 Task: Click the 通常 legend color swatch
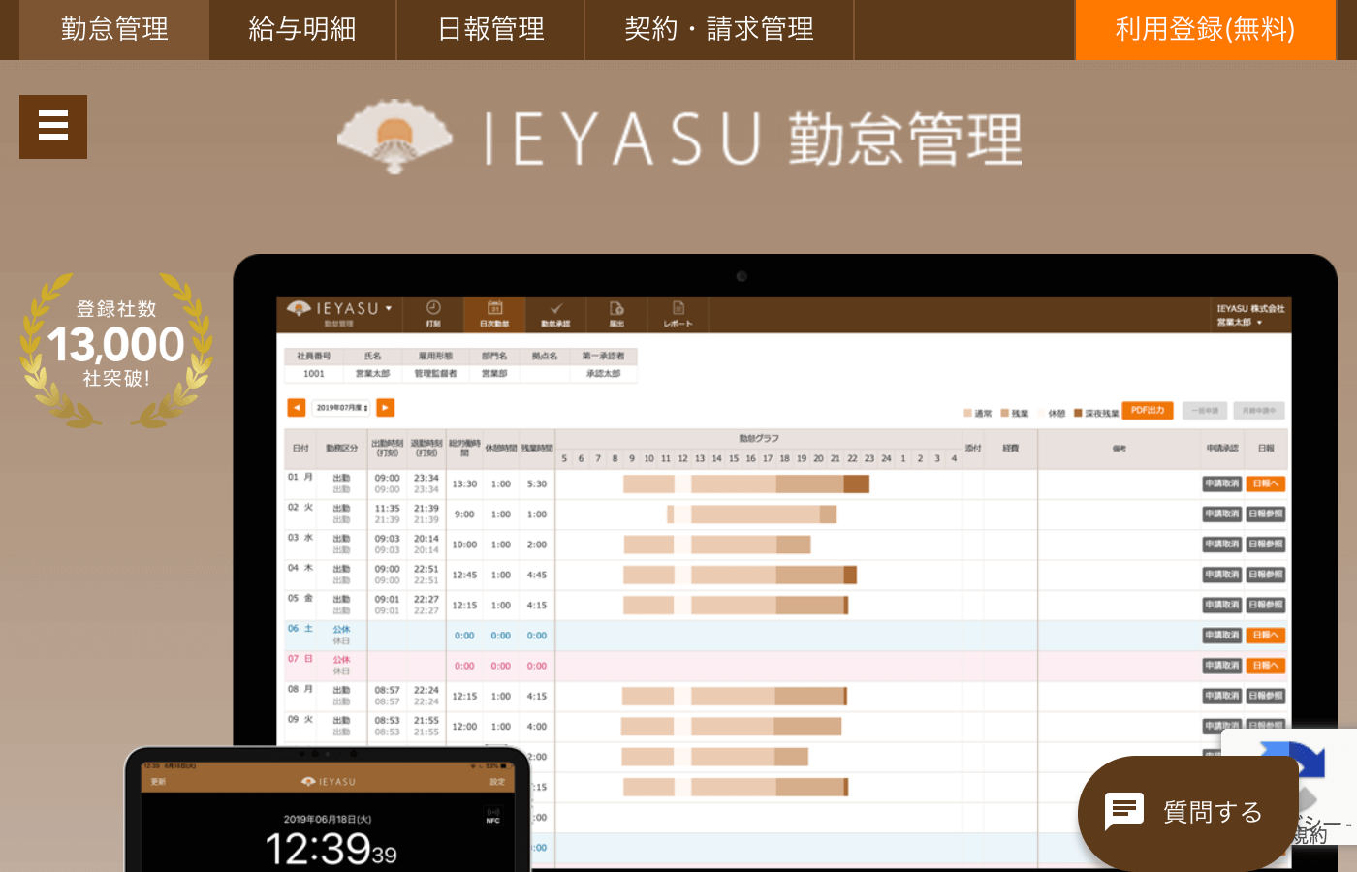coord(967,414)
